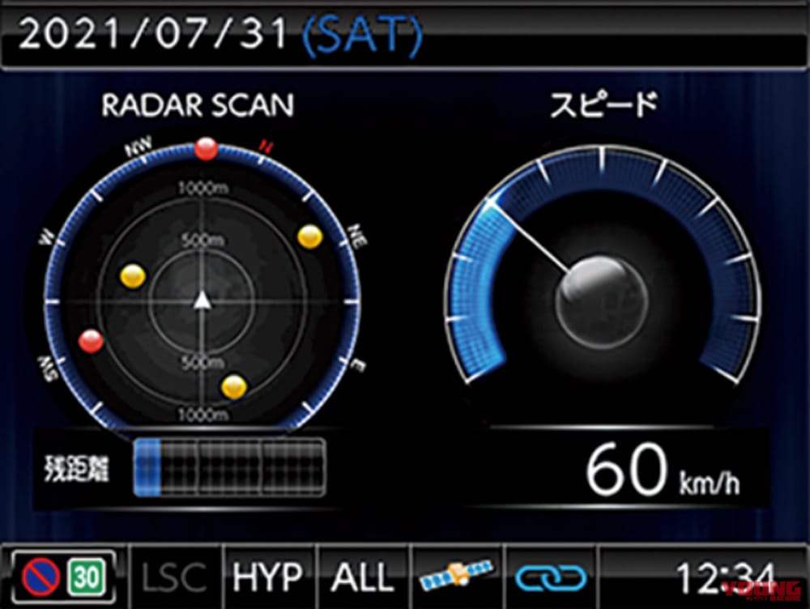Tap the blue chain link icon

click(551, 577)
